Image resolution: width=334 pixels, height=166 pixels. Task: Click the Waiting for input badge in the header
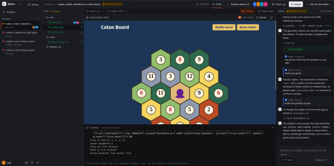coord(112,4)
